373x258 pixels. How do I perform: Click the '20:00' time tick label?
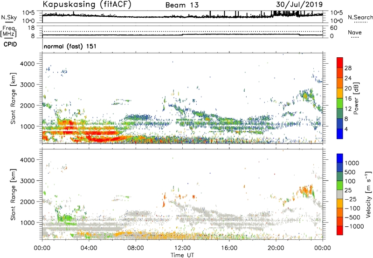(276, 248)
